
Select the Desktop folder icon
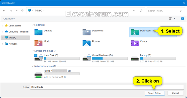coord(38,32)
